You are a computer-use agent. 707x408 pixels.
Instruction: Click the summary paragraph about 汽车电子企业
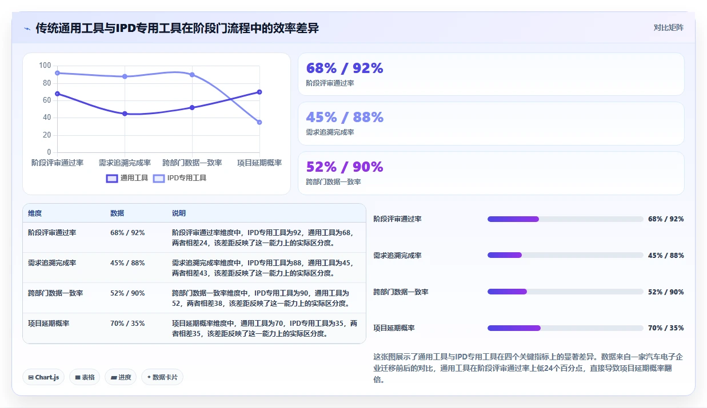(x=528, y=368)
